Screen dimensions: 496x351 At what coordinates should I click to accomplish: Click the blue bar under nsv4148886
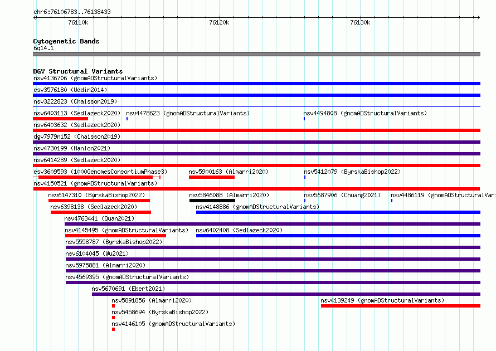tap(338, 212)
